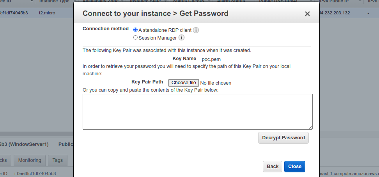The image size is (379, 177).
Task: Click the blue Close button
Action: 295,167
